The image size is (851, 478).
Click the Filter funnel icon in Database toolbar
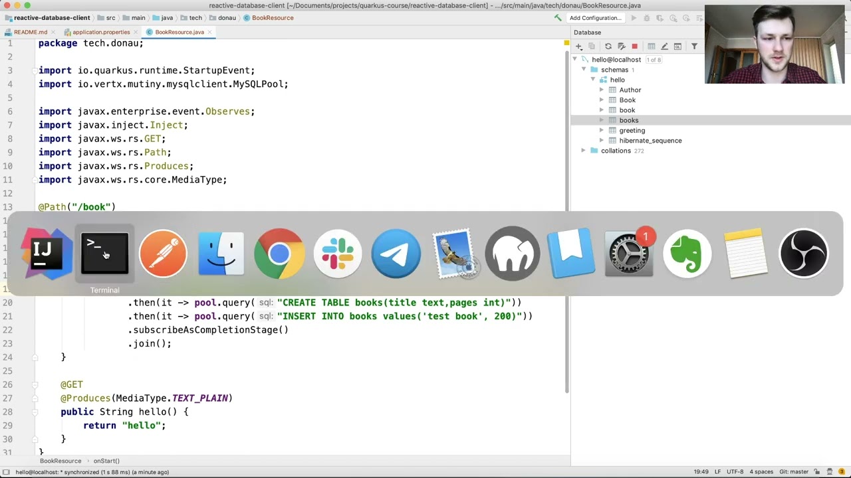pyautogui.click(x=694, y=46)
